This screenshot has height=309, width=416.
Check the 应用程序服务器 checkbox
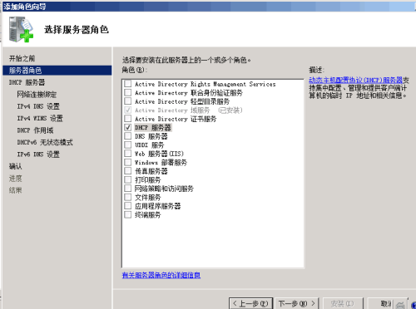[x=127, y=206]
